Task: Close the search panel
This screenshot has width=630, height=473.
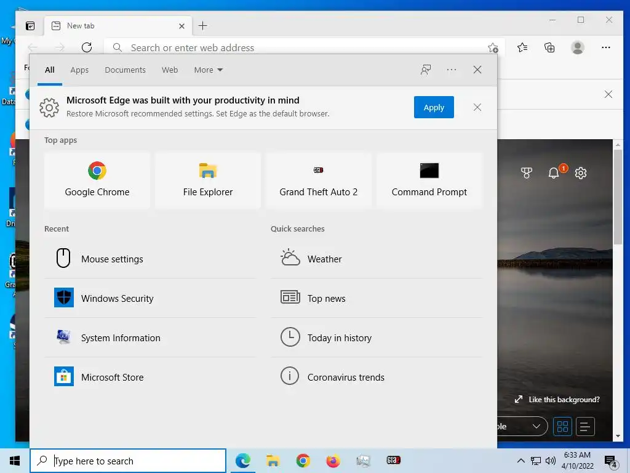Action: [x=477, y=70]
